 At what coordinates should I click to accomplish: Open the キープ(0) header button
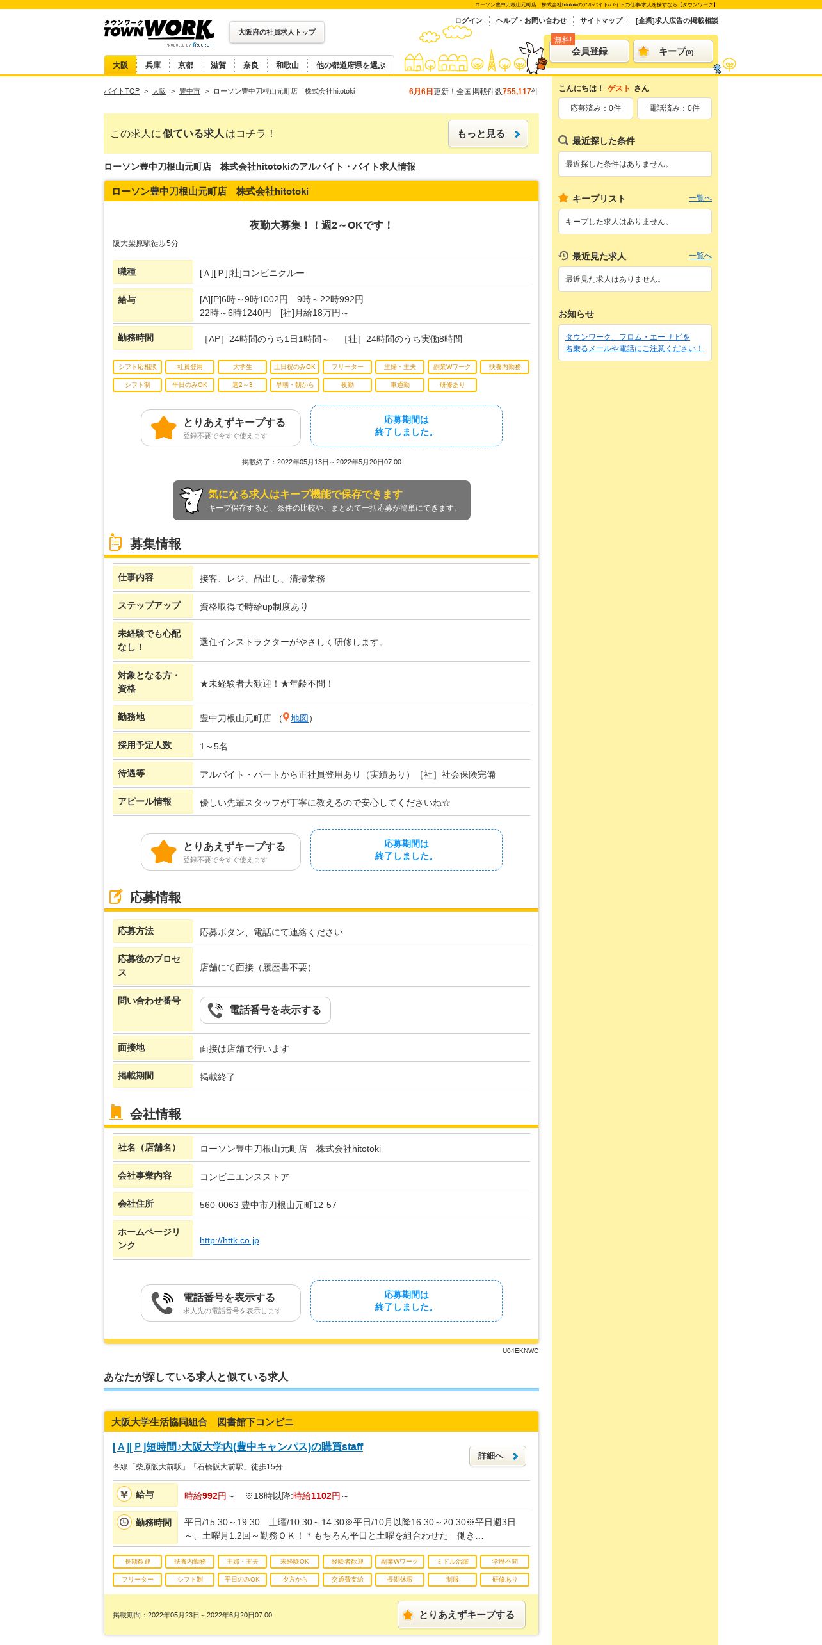[x=673, y=51]
